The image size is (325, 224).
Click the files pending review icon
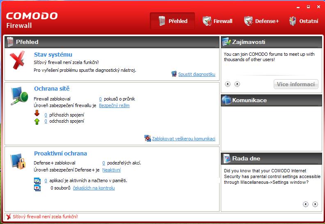pyautogui.click(x=37, y=188)
